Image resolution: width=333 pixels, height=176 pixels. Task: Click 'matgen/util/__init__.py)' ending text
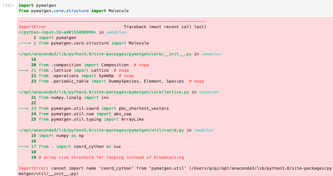click(x=49, y=174)
